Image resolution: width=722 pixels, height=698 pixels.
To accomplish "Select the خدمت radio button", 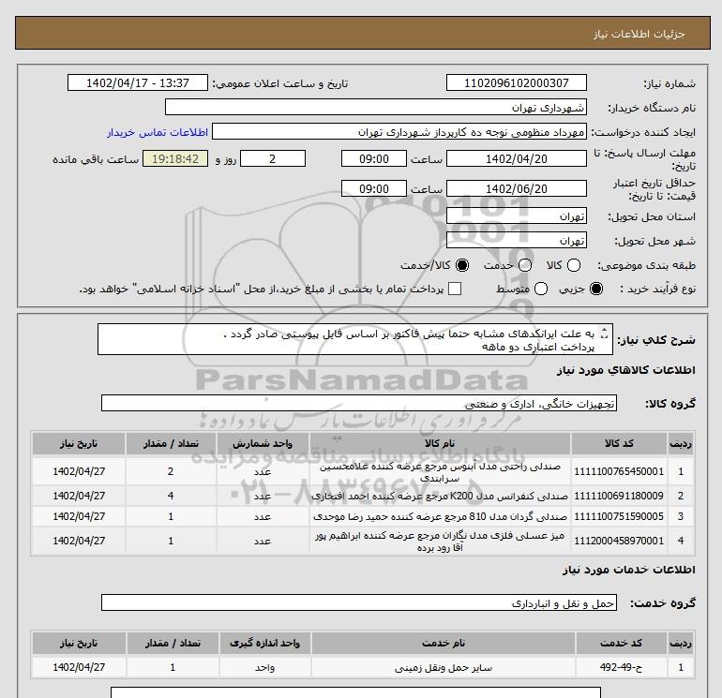I will tap(525, 265).
